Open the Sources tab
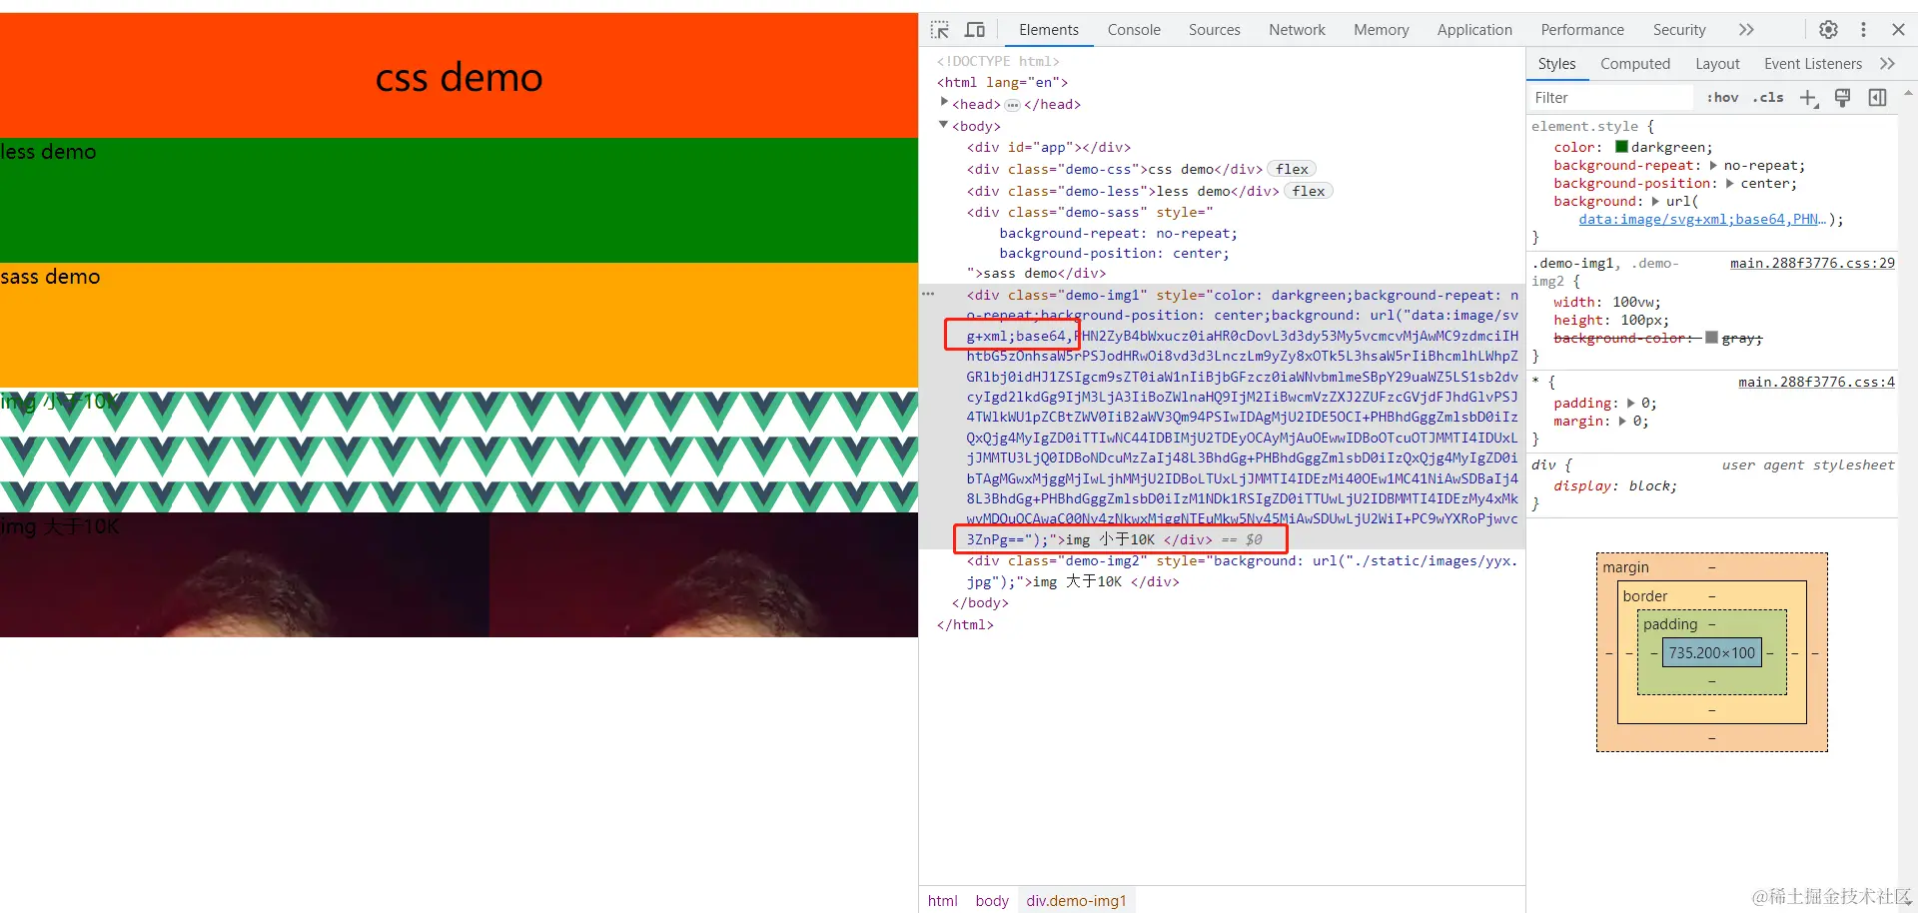Screen dimensions: 1918x913 click(x=1215, y=30)
